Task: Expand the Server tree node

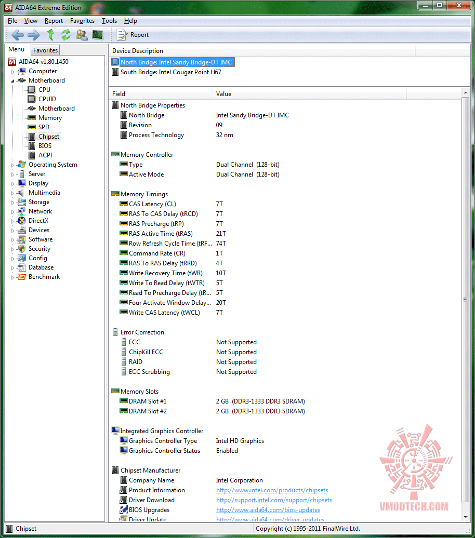Action: point(12,174)
